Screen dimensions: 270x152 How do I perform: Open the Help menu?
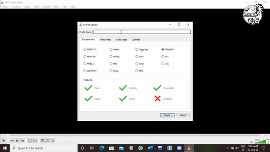(x=73, y=7)
